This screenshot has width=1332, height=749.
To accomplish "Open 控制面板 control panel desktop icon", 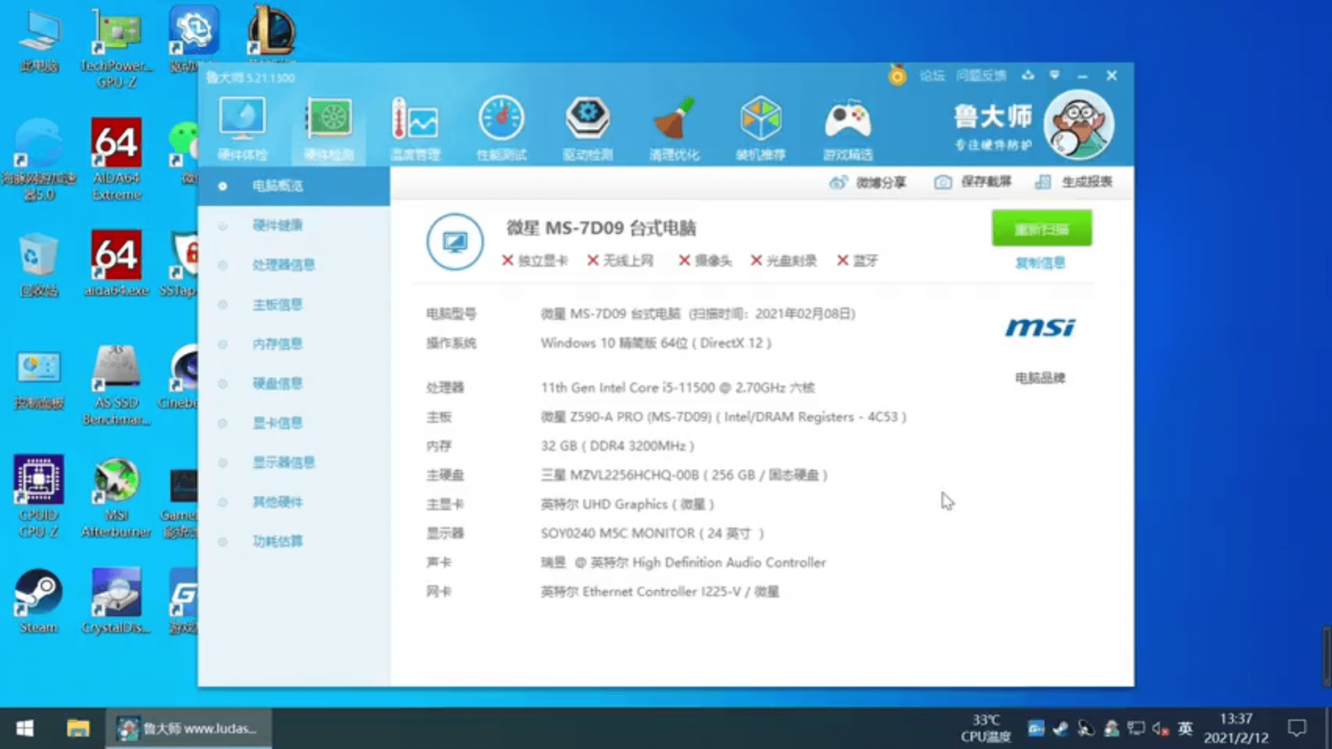I will [38, 380].
